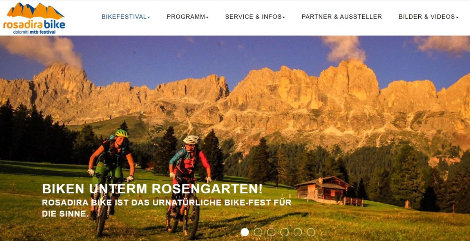Click the urnatürliche Bike-Fest subtitle text

coord(167,208)
